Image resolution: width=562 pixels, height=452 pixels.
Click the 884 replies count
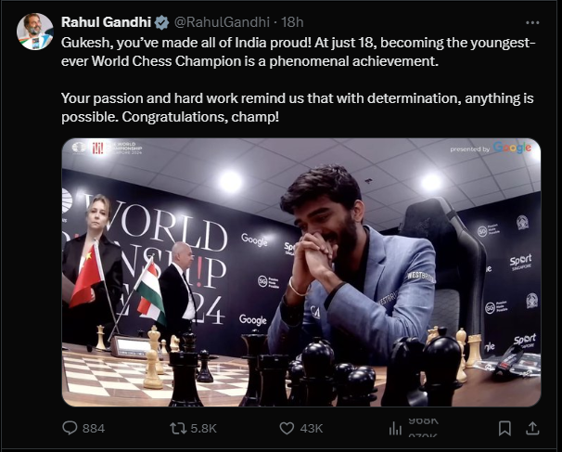94,428
